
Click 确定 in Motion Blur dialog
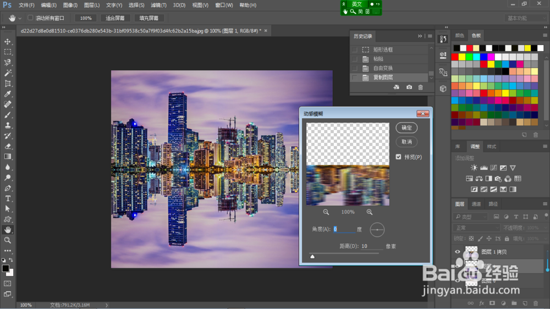tap(406, 128)
